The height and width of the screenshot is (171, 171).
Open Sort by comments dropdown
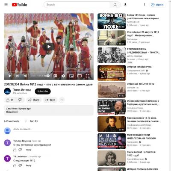click(31, 121)
